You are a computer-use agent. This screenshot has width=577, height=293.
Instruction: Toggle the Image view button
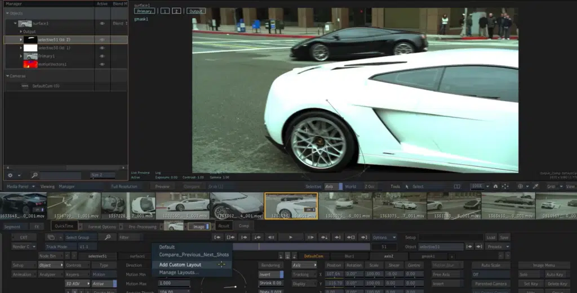click(199, 227)
